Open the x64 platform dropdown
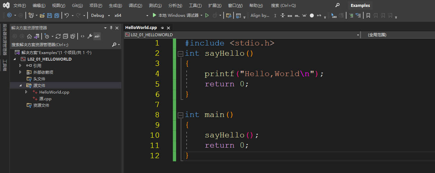Image resolution: width=435 pixels, height=173 pixels. coord(147,15)
